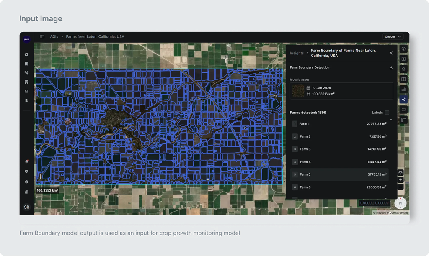429x256 pixels.
Task: Zoom in the map with plus button
Action: 400,180
